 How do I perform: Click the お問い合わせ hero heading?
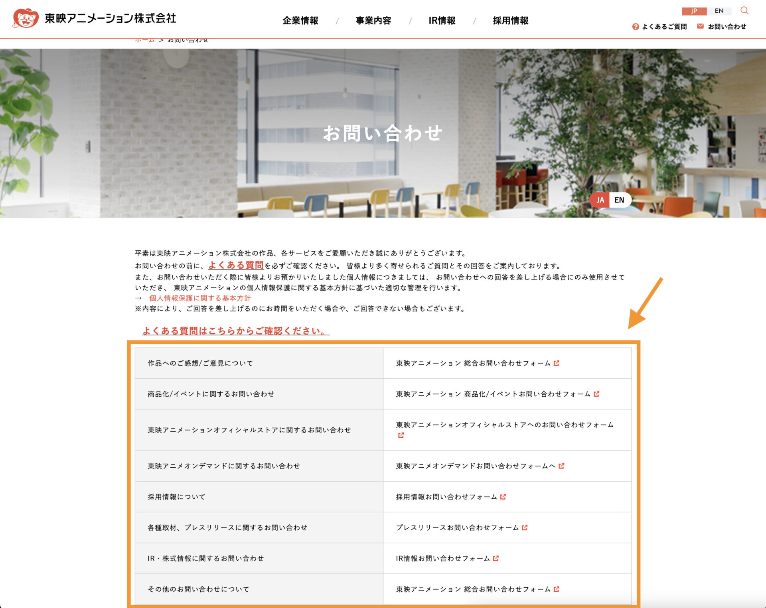coord(383,133)
